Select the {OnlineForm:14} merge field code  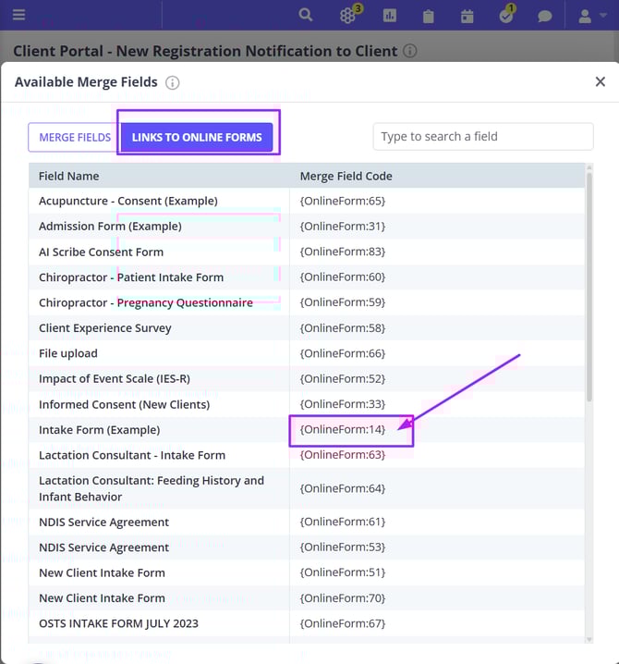[343, 429]
